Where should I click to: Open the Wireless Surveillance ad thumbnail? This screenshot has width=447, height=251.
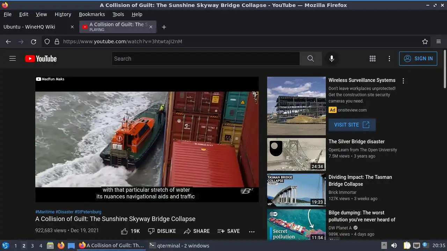click(x=296, y=106)
